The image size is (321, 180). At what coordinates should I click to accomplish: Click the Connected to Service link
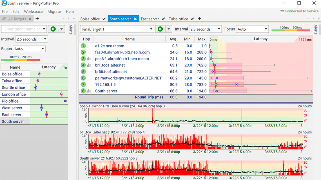(299, 11)
